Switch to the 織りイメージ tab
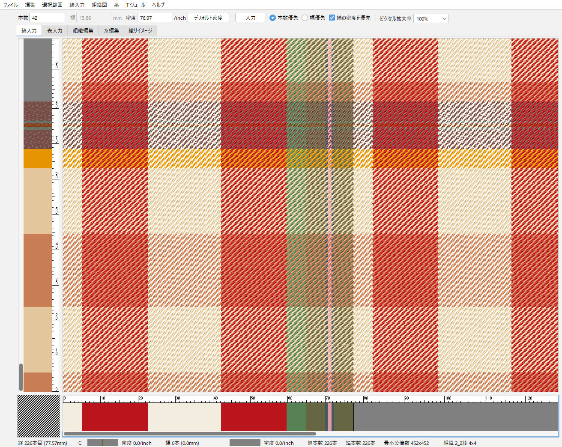 point(140,31)
